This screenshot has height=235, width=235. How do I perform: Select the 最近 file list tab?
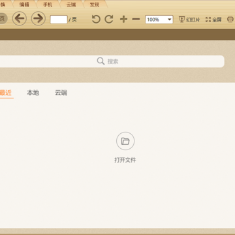tap(6, 93)
